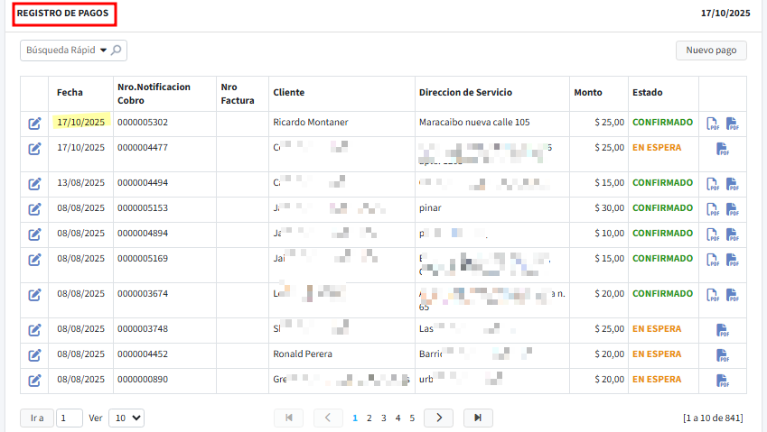Open outlined PDF for payment 0000003674
This screenshot has height=432, width=767.
tap(713, 295)
